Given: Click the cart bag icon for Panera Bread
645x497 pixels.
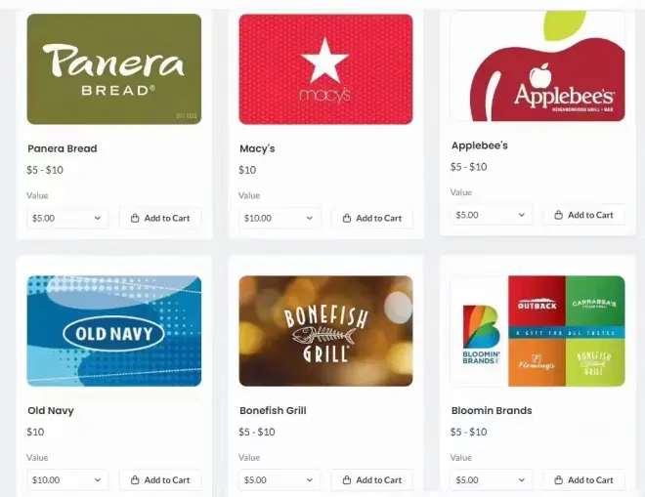Looking at the screenshot, I should coord(135,218).
